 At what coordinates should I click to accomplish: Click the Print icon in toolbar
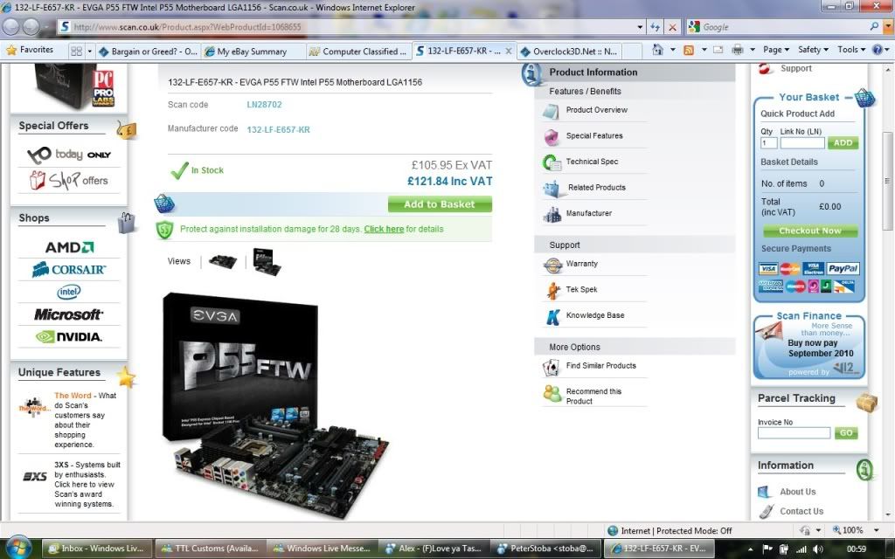point(738,50)
